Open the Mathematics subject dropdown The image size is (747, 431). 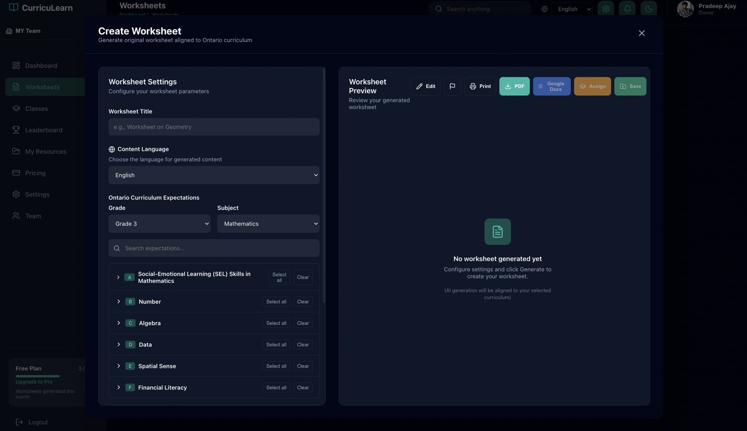tap(268, 224)
